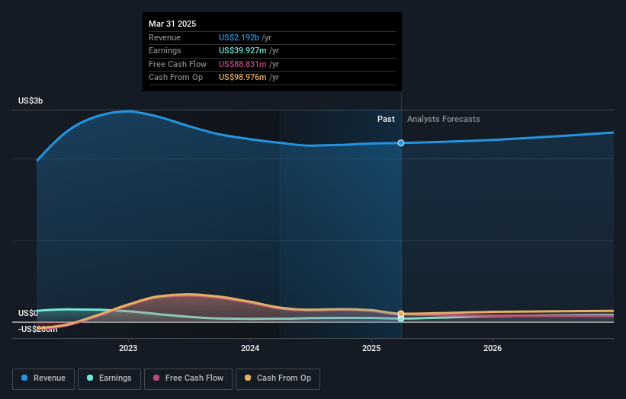The image size is (626, 399).
Task: Select the 2026 x-axis label
Action: [493, 348]
